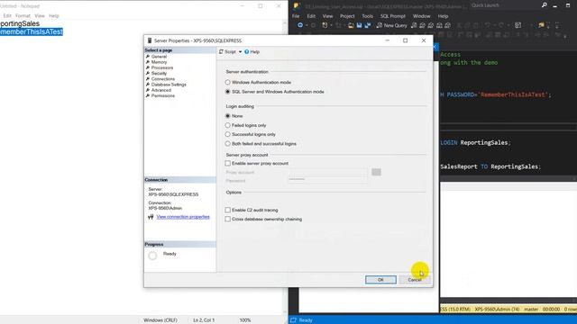Open the SSMS Window menu
577x324 pixels.
421,16
